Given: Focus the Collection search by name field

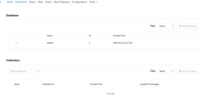Looking at the screenshot, I should [191, 71].
